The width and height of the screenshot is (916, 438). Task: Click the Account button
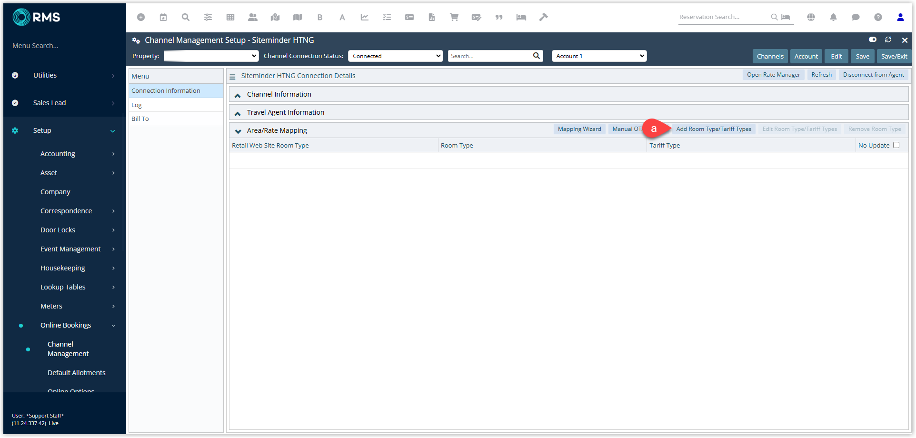point(806,56)
